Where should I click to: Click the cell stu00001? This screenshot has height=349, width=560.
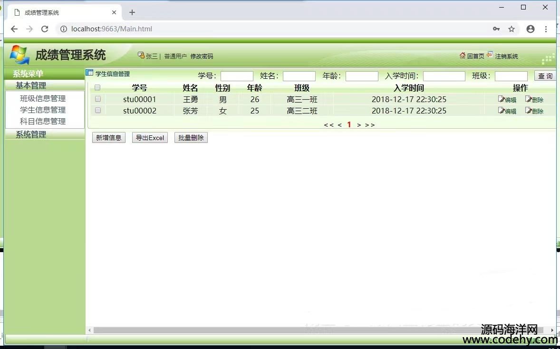point(140,99)
